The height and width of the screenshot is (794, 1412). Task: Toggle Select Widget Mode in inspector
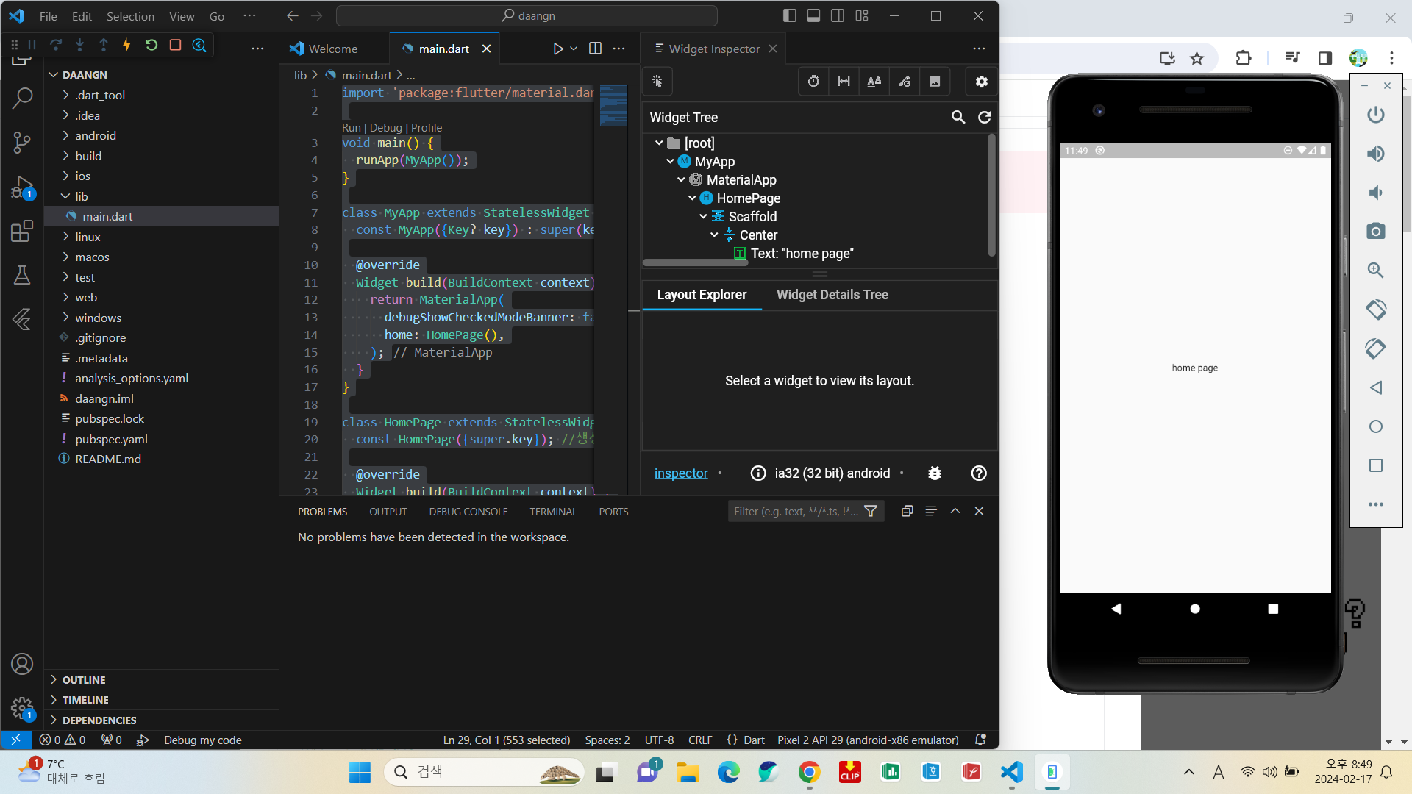tap(657, 82)
